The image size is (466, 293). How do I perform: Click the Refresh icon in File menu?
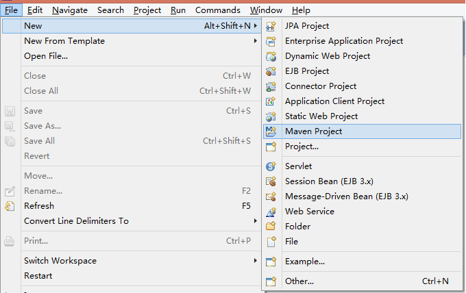point(10,206)
